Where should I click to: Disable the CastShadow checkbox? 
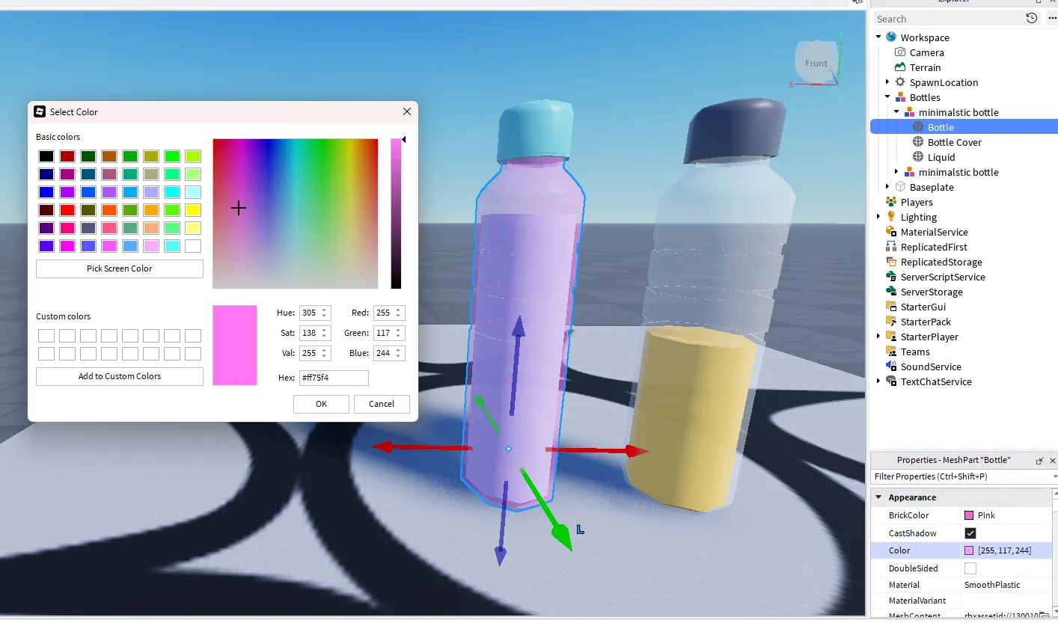click(x=970, y=533)
